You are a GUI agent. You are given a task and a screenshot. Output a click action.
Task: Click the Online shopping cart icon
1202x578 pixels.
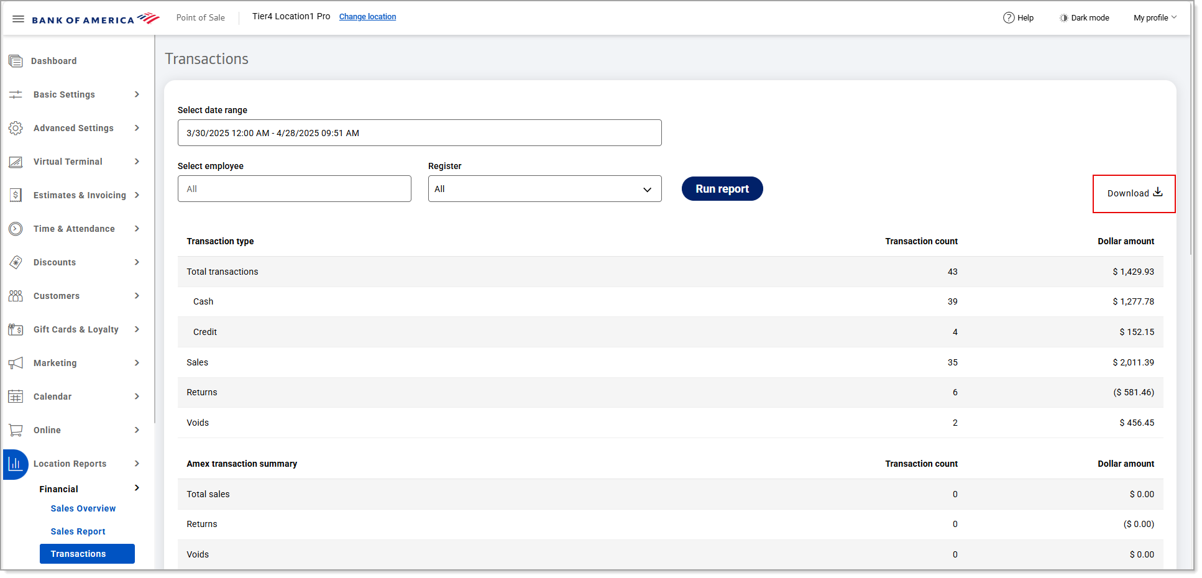tap(16, 430)
